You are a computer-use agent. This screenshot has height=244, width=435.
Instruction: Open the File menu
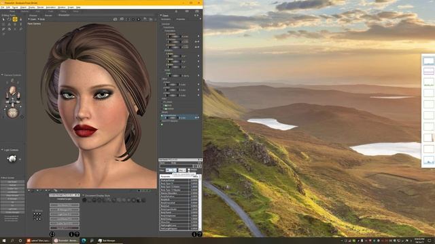[x=2, y=7]
